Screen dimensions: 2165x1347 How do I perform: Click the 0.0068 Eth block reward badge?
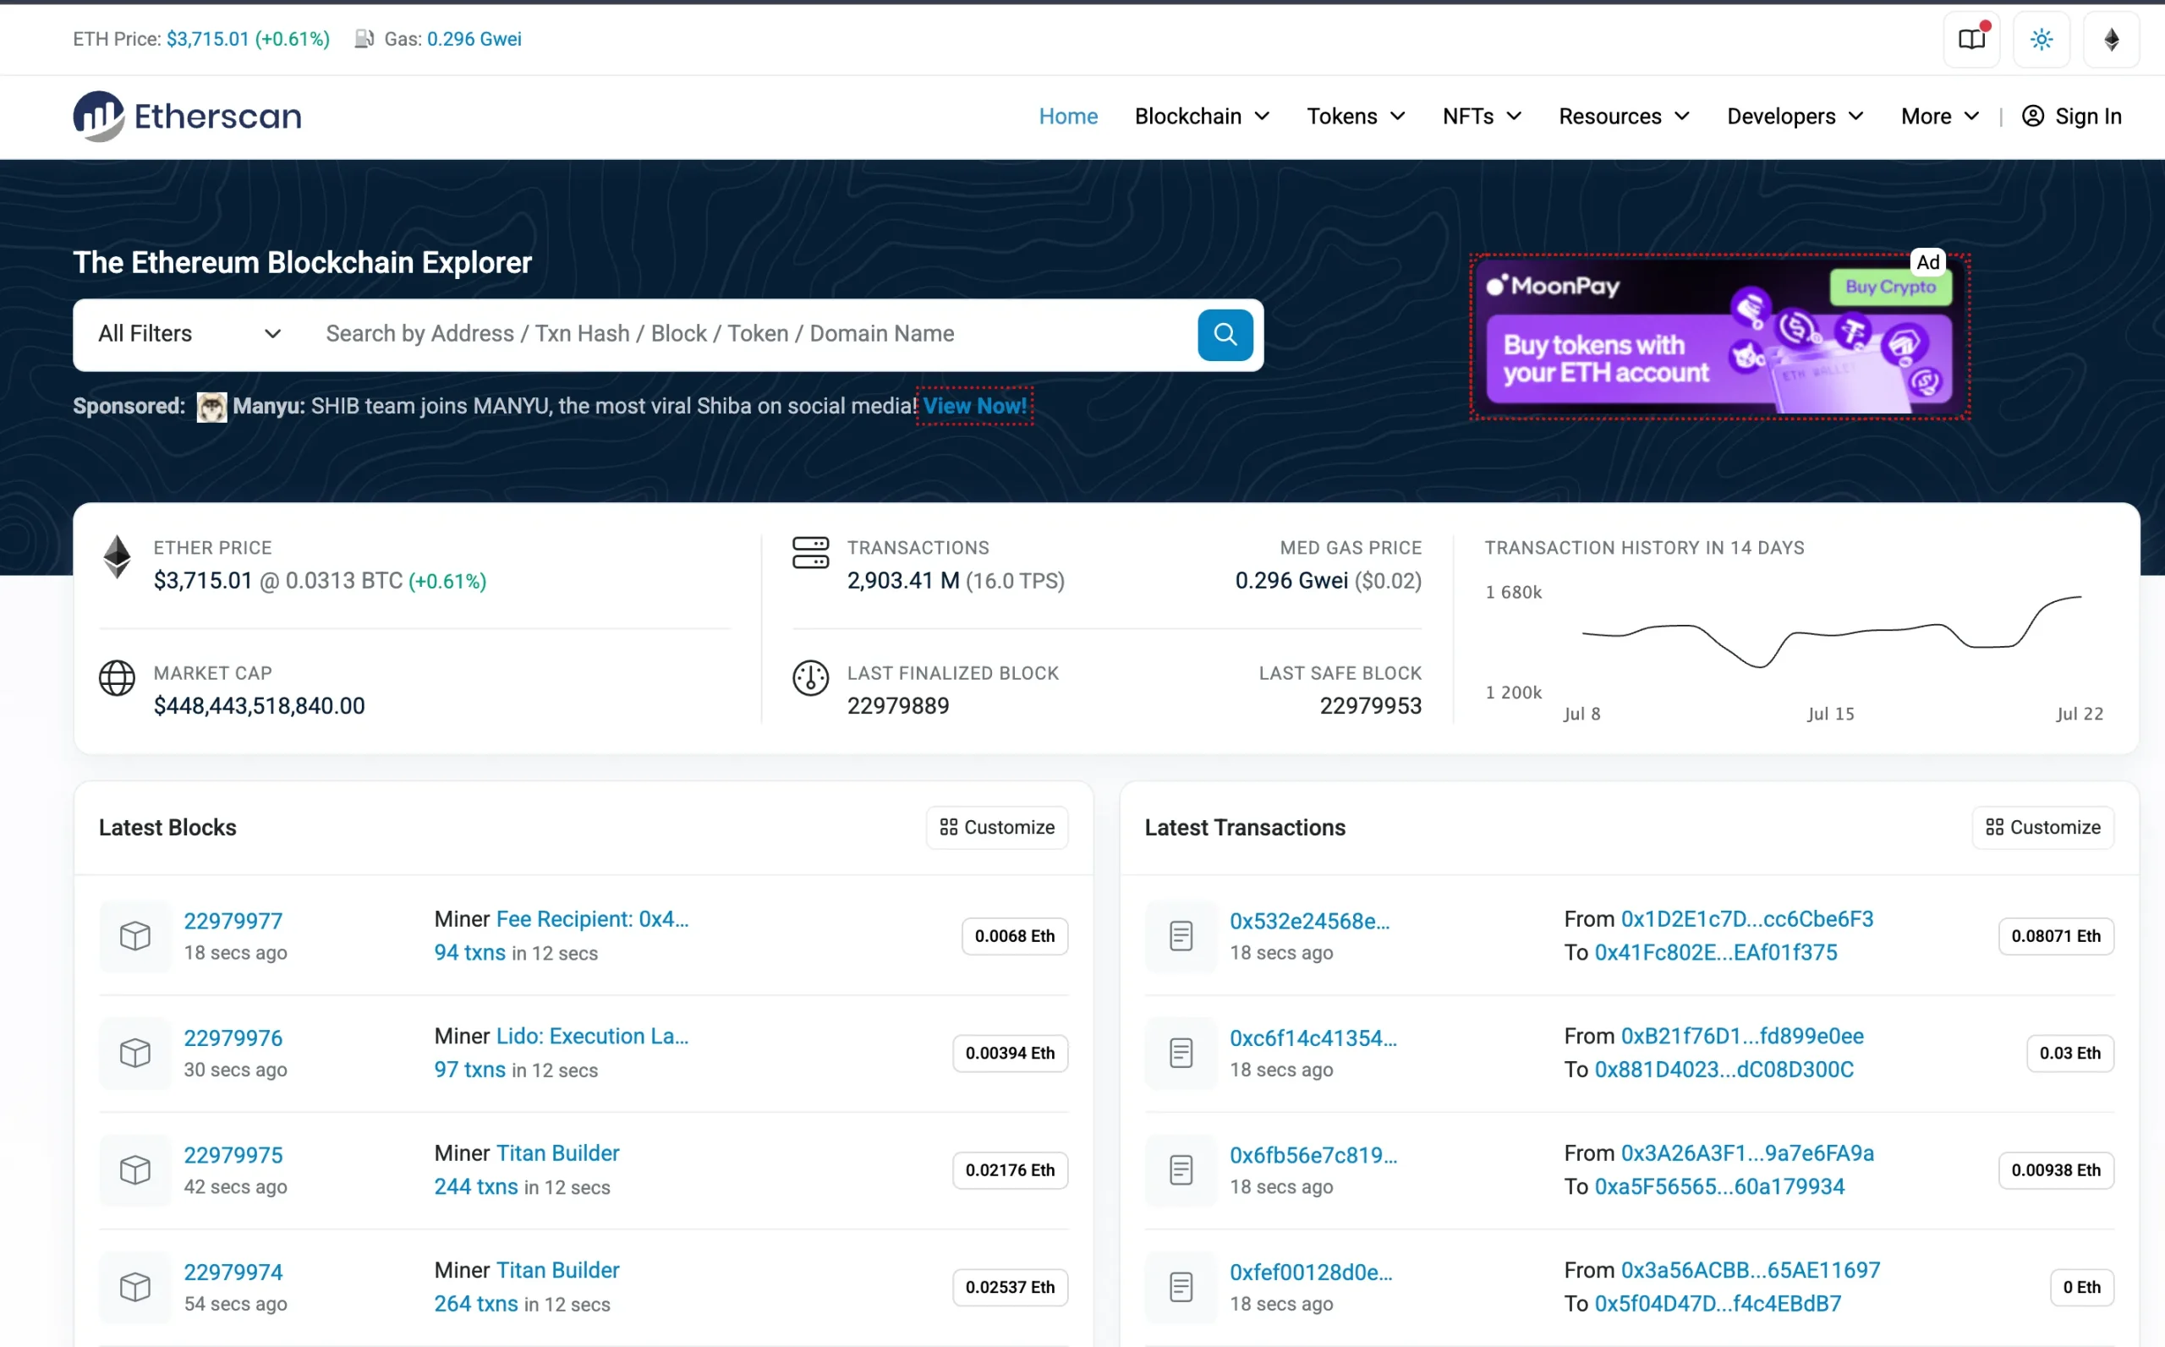1014,935
